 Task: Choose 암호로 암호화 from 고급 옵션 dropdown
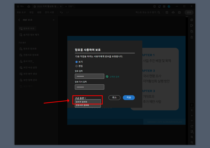click(88, 102)
